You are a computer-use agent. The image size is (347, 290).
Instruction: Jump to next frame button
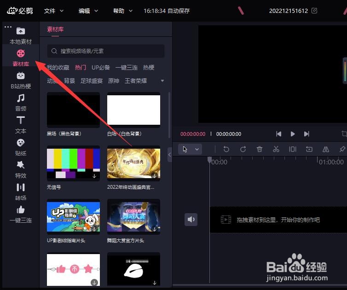click(307, 133)
